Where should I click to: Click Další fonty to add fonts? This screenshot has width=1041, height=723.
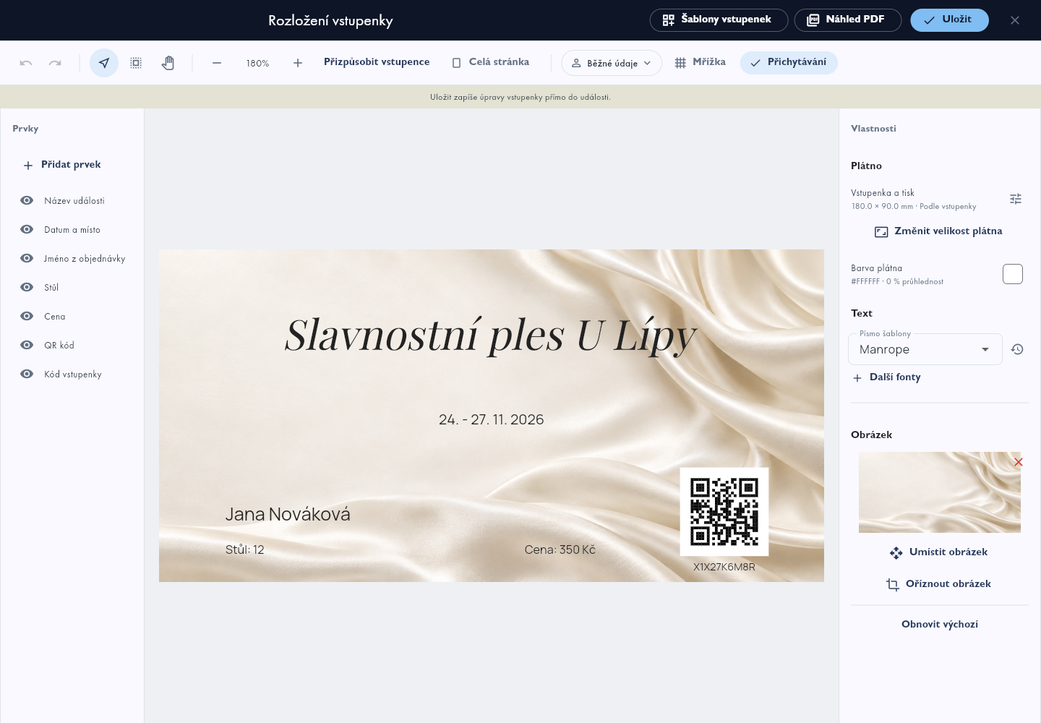[x=887, y=377]
